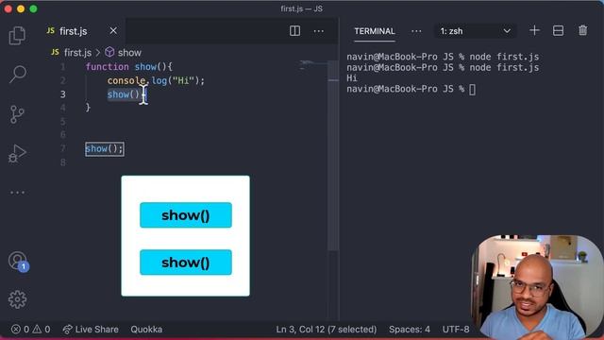The height and width of the screenshot is (340, 604).
Task: Create a new terminal with plus
Action: click(x=534, y=30)
